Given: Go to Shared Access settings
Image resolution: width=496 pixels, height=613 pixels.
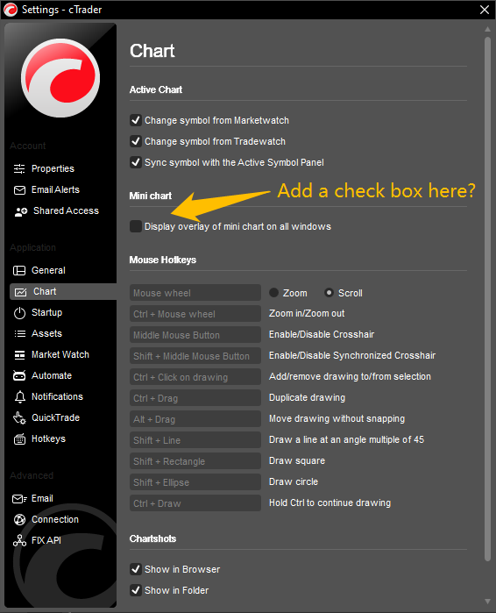Looking at the screenshot, I should [66, 210].
